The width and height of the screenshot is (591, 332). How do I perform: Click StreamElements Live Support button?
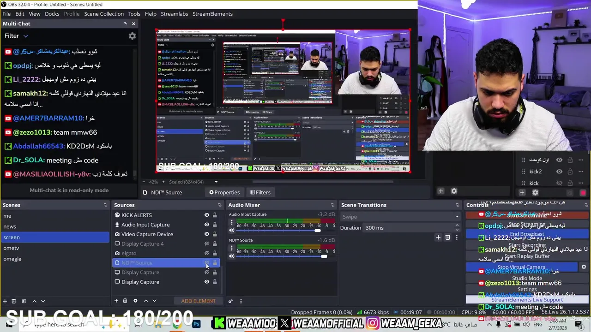[527, 300]
